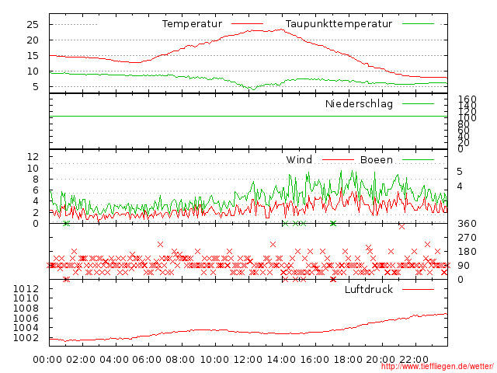Image resolution: width=497 pixels, height=373 pixels.
Task: Click the 14:00 time axis label
Action: [x=281, y=360]
